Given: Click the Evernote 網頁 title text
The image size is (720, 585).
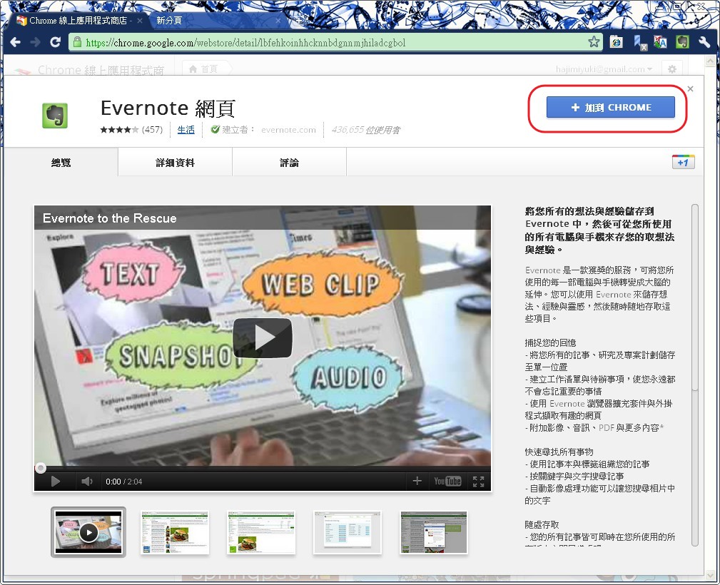Looking at the screenshot, I should 168,108.
